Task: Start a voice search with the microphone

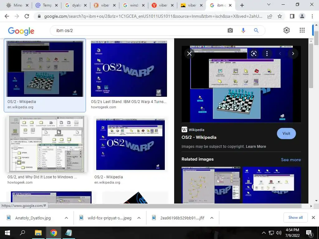Action: 243,30
